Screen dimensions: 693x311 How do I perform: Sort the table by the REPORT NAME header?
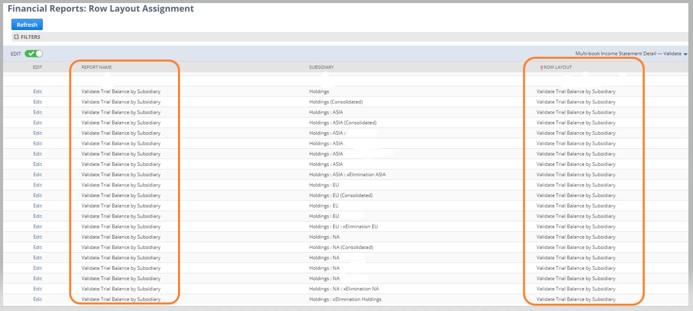coord(96,66)
